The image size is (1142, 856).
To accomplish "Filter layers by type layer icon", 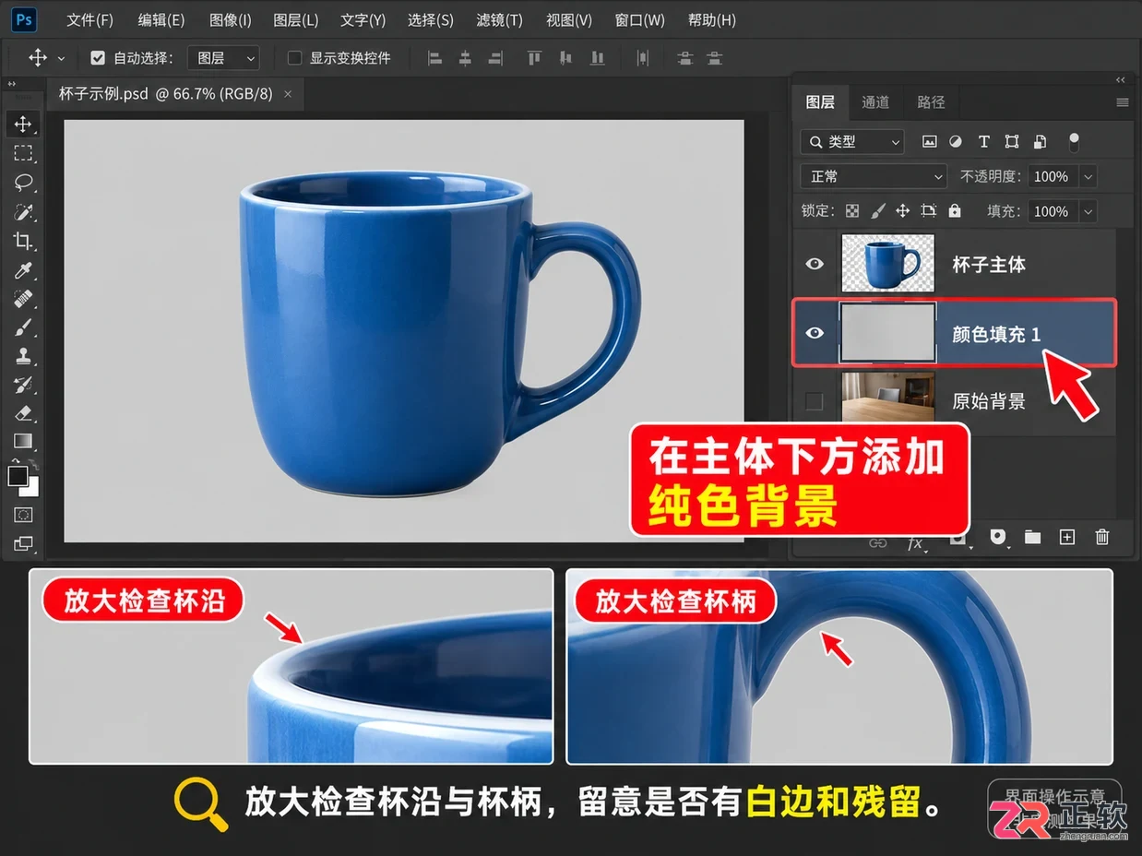I will (983, 141).
